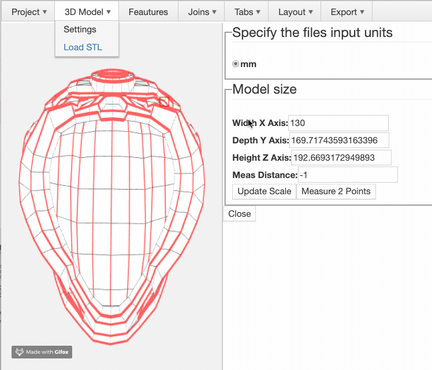432x370 pixels.
Task: Click the 3D head model preview
Action: pos(112,207)
